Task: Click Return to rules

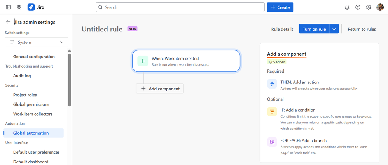Action: [x=362, y=29]
